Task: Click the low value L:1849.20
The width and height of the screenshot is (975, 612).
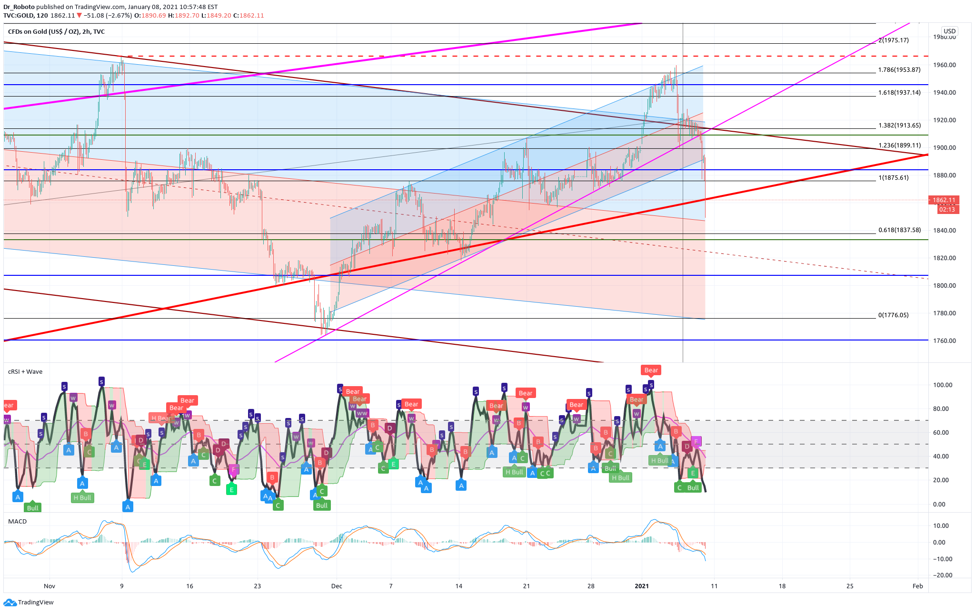Action: click(x=216, y=16)
